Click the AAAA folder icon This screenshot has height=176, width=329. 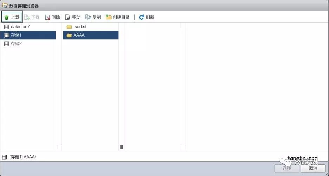click(x=69, y=35)
